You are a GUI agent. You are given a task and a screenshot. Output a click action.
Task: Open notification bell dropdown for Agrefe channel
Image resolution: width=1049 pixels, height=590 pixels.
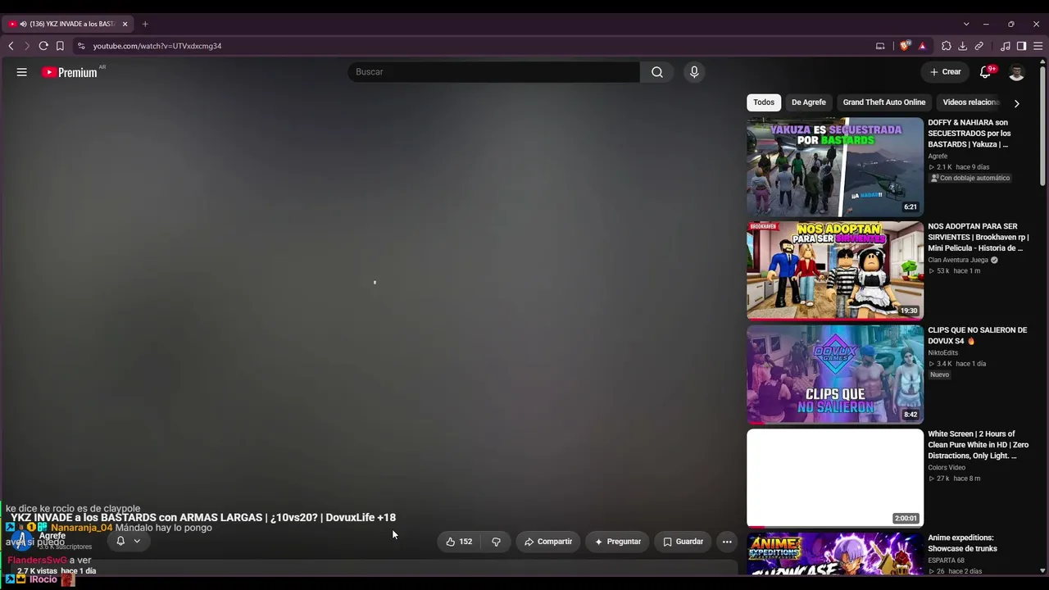(129, 541)
